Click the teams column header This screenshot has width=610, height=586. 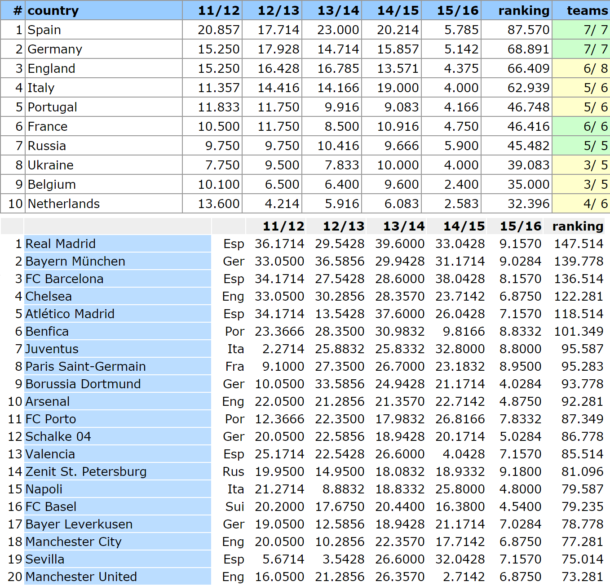tap(587, 10)
